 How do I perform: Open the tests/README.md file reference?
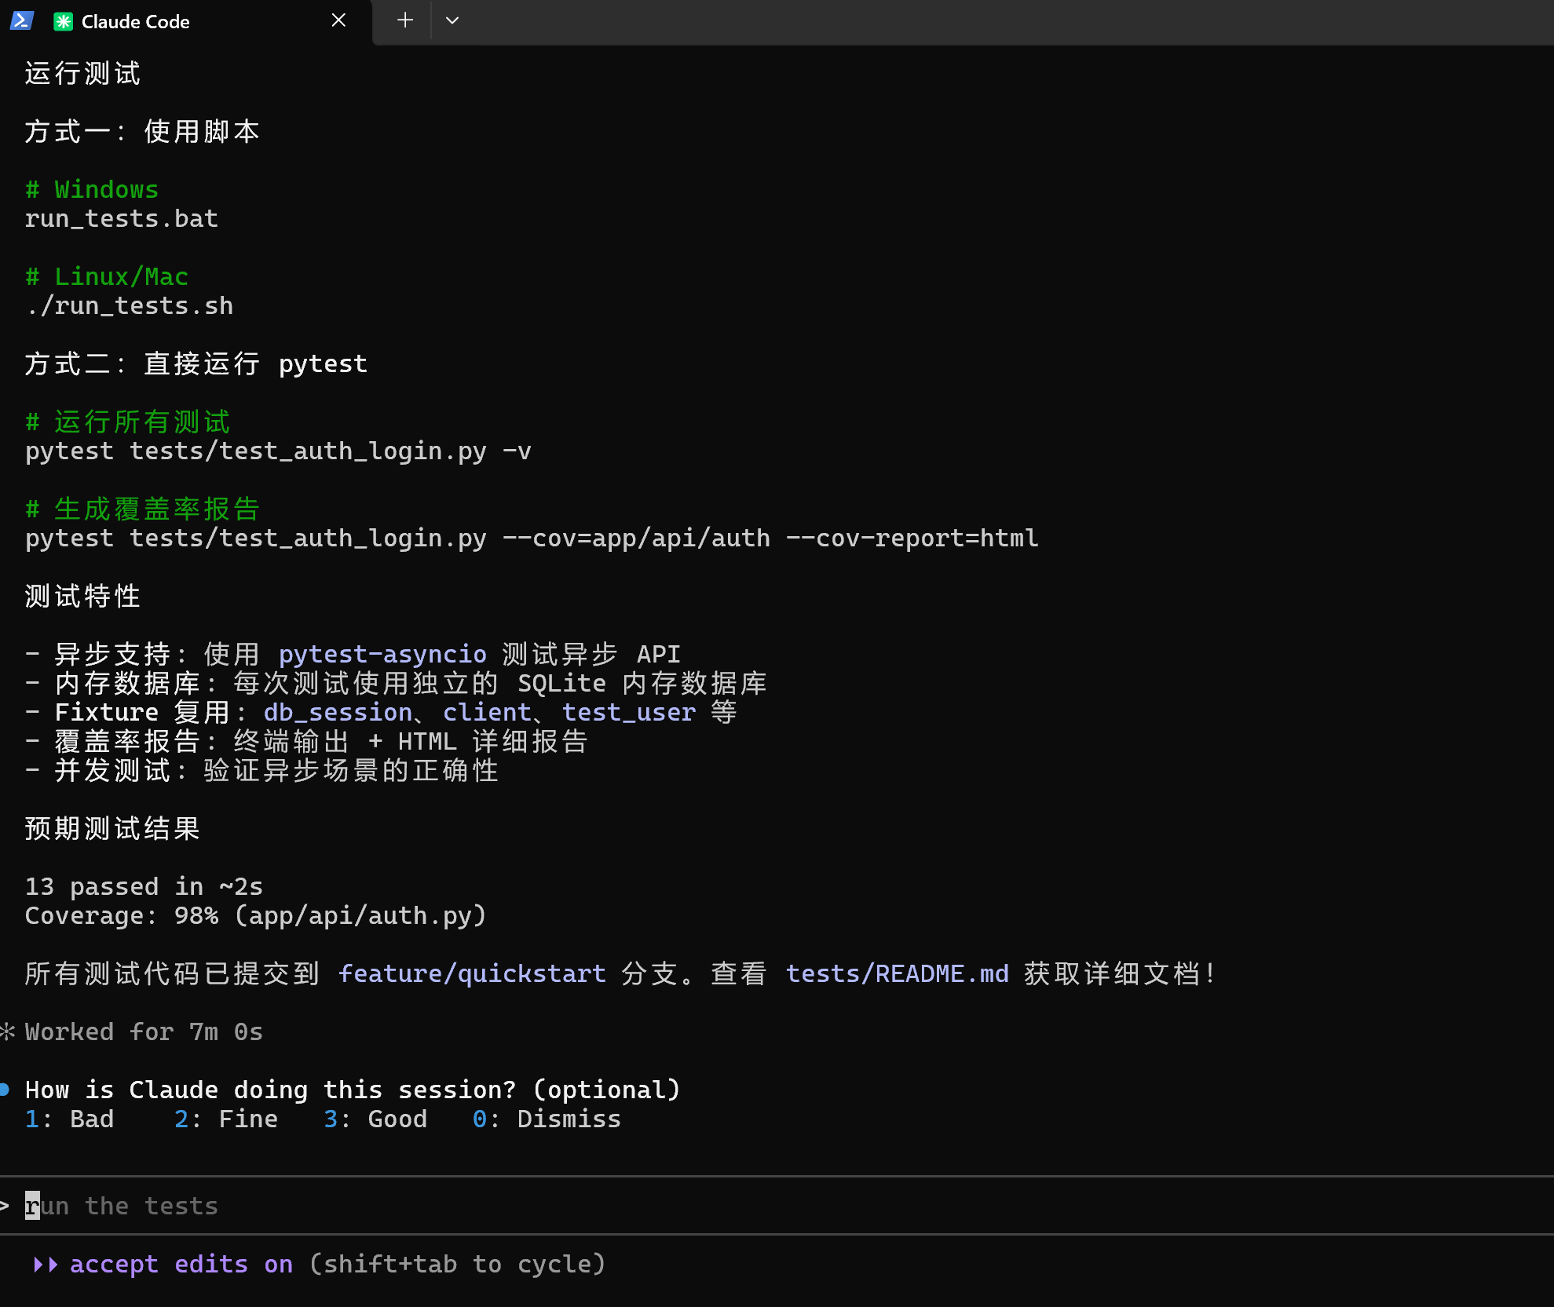tap(897, 973)
